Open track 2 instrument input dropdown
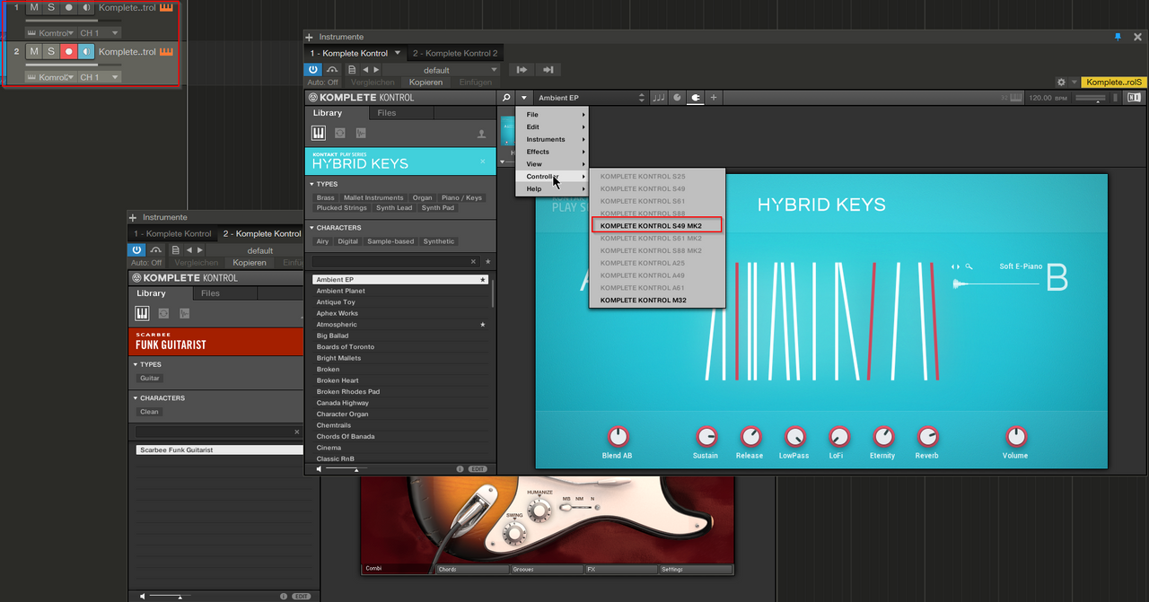The width and height of the screenshot is (1149, 602). click(x=50, y=77)
